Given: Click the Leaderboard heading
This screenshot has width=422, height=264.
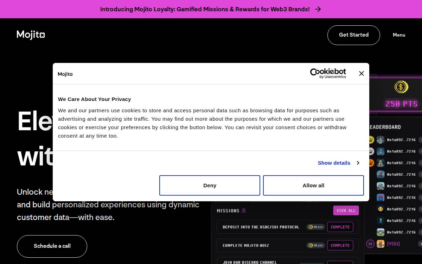Looking at the screenshot, I should [385, 127].
